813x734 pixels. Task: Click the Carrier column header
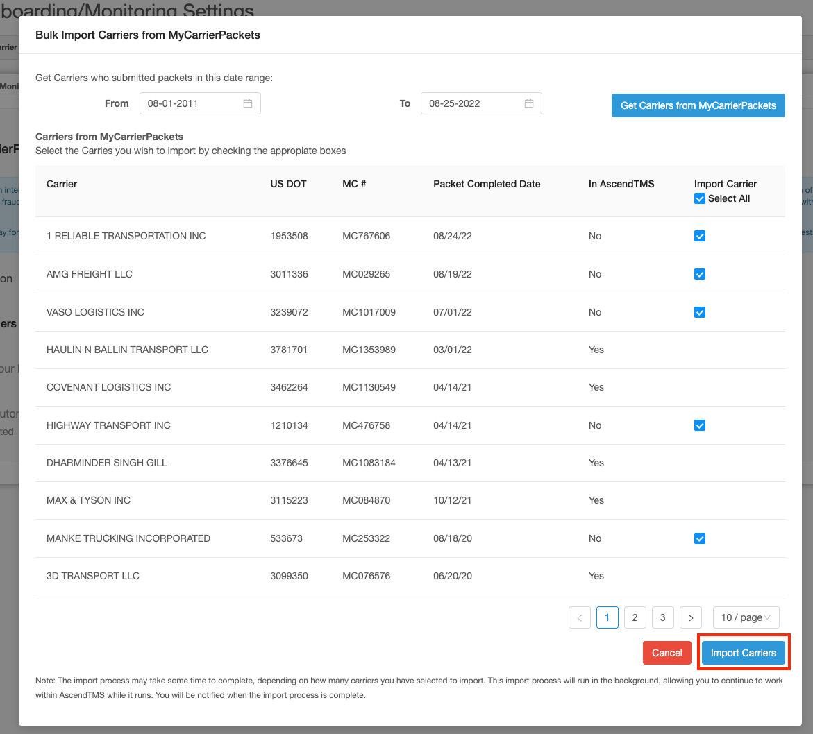[x=62, y=184]
